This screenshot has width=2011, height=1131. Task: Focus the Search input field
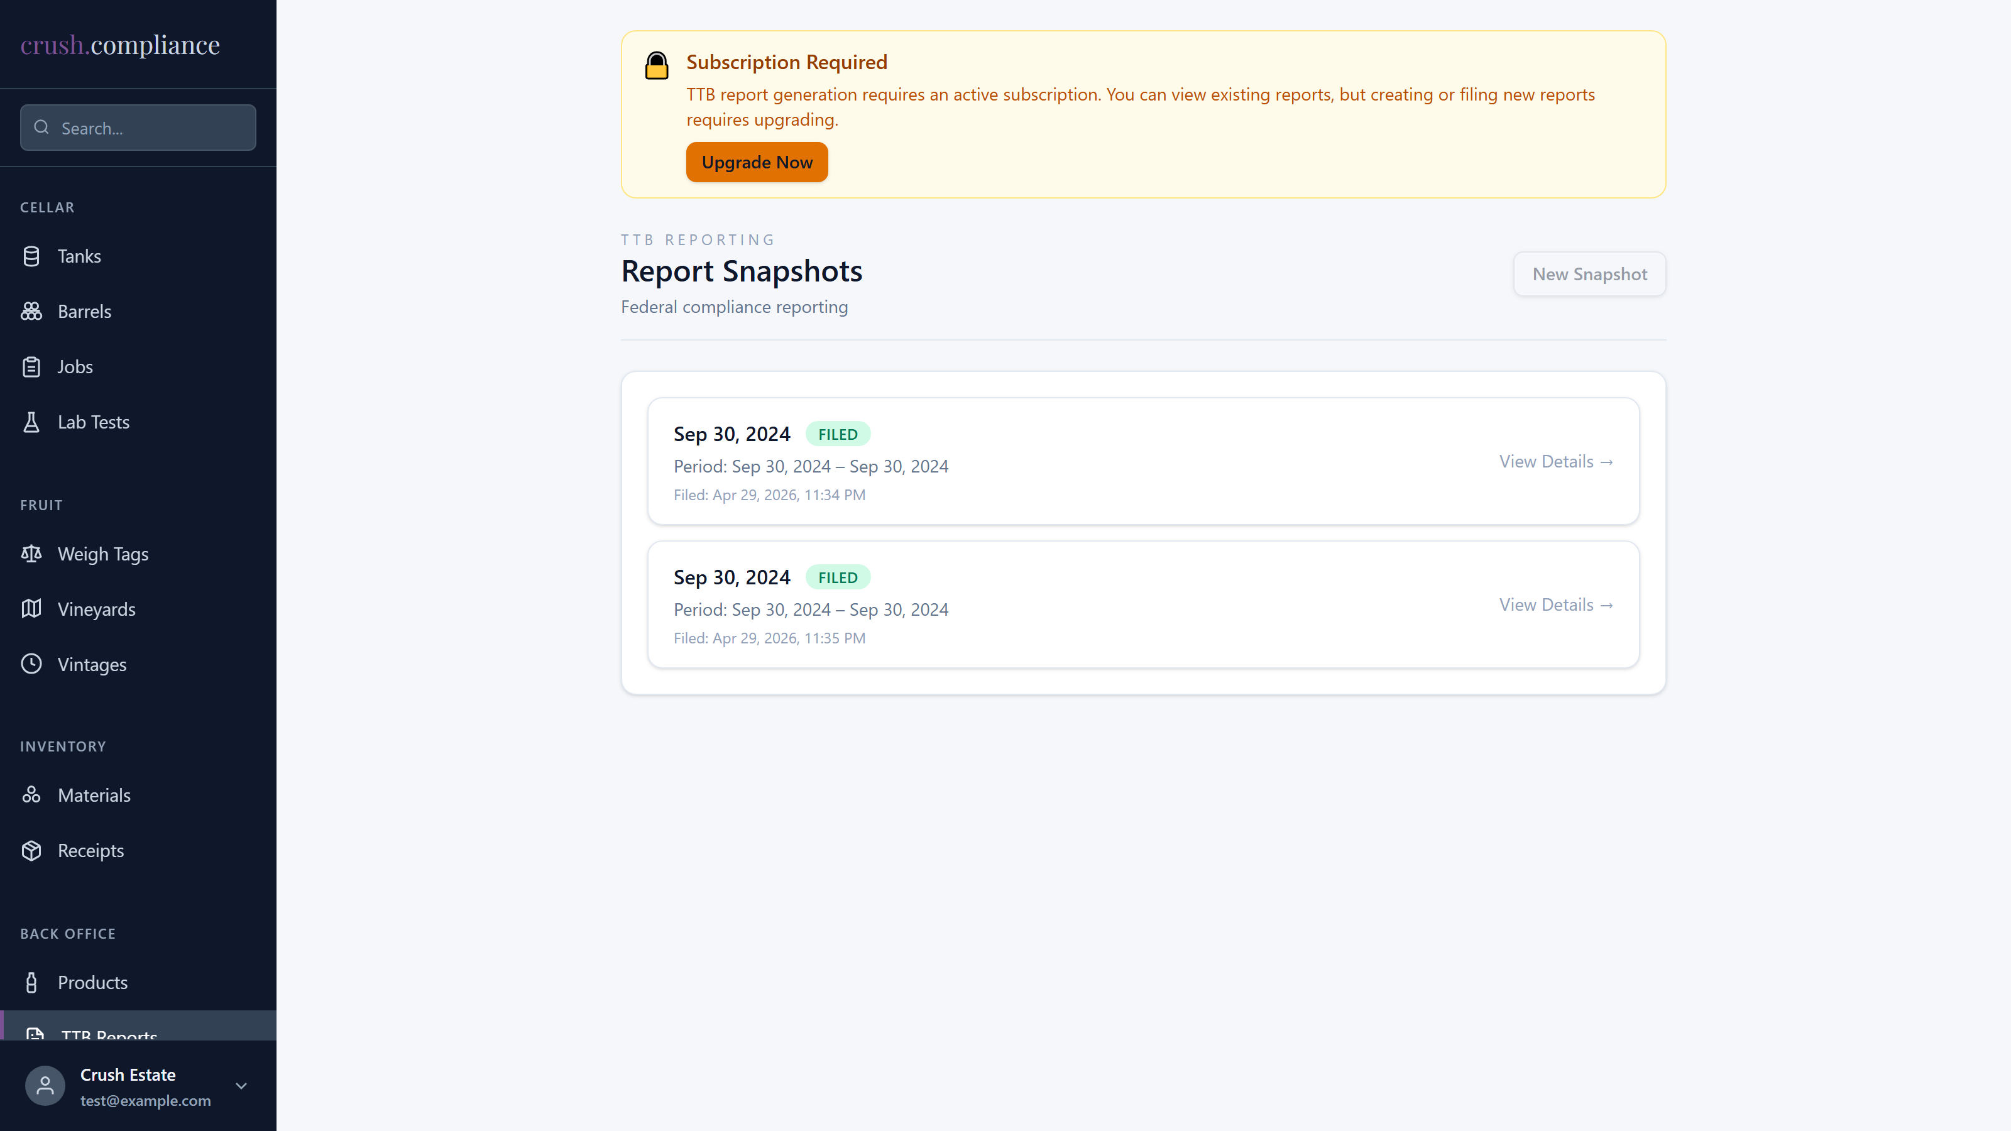point(138,127)
